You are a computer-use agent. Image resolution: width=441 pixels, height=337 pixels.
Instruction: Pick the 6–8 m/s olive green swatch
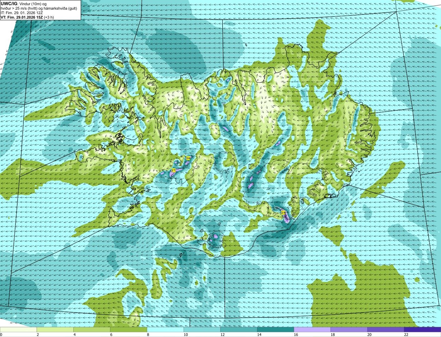(x=129, y=330)
